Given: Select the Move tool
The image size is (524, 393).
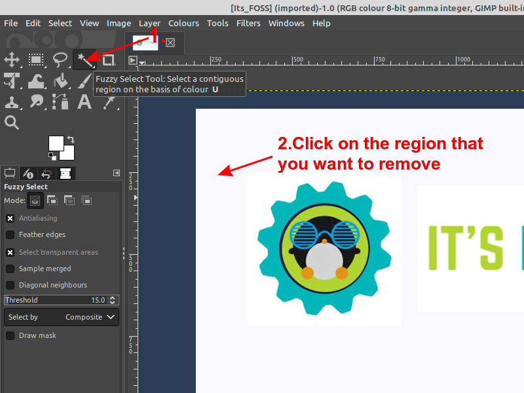Looking at the screenshot, I should (x=12, y=60).
